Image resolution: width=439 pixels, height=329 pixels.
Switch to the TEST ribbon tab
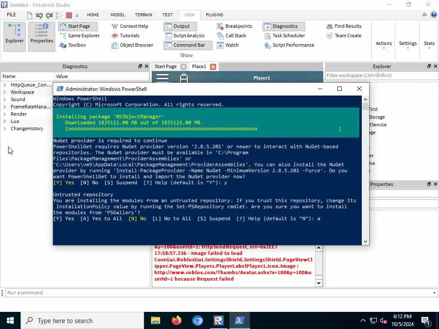point(168,15)
